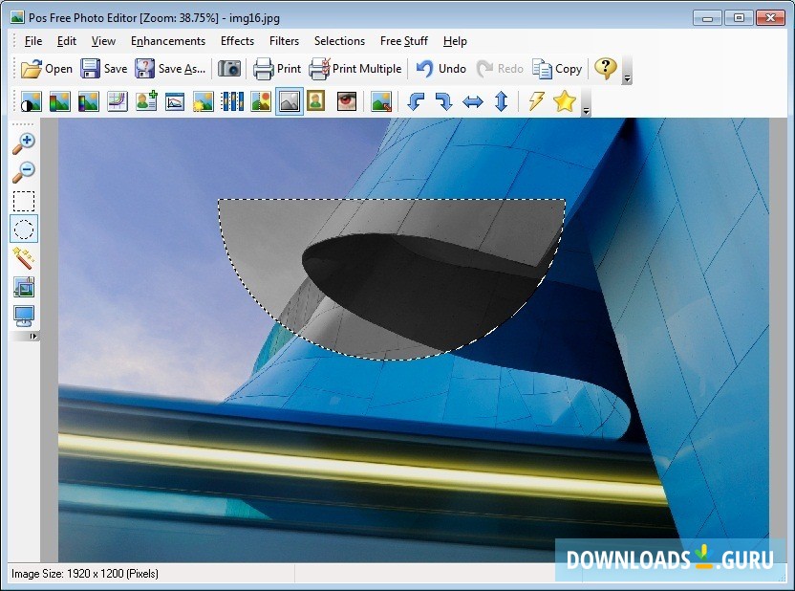Click the histogram levels window icon
This screenshot has height=591, width=795.
[x=175, y=101]
